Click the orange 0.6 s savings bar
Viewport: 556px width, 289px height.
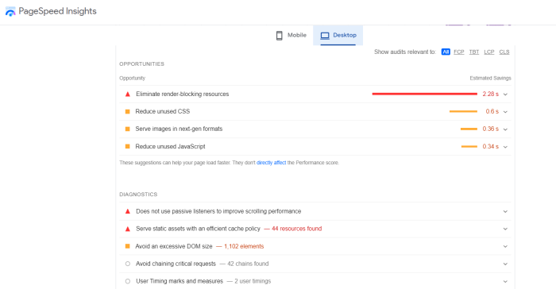(463, 111)
